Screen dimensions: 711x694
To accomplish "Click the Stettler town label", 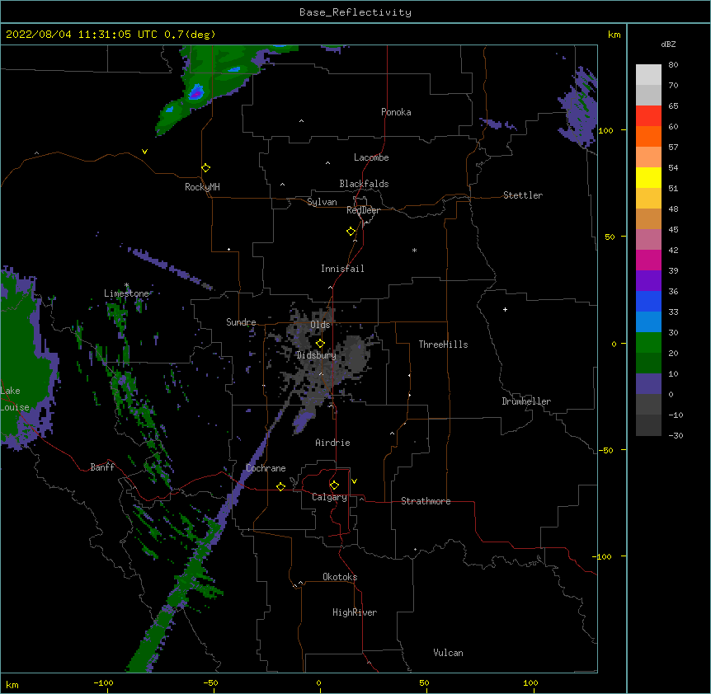I will tap(523, 195).
